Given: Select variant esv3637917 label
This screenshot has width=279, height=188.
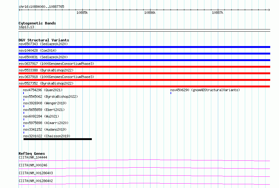Looking at the screenshot, I should coord(56,64).
